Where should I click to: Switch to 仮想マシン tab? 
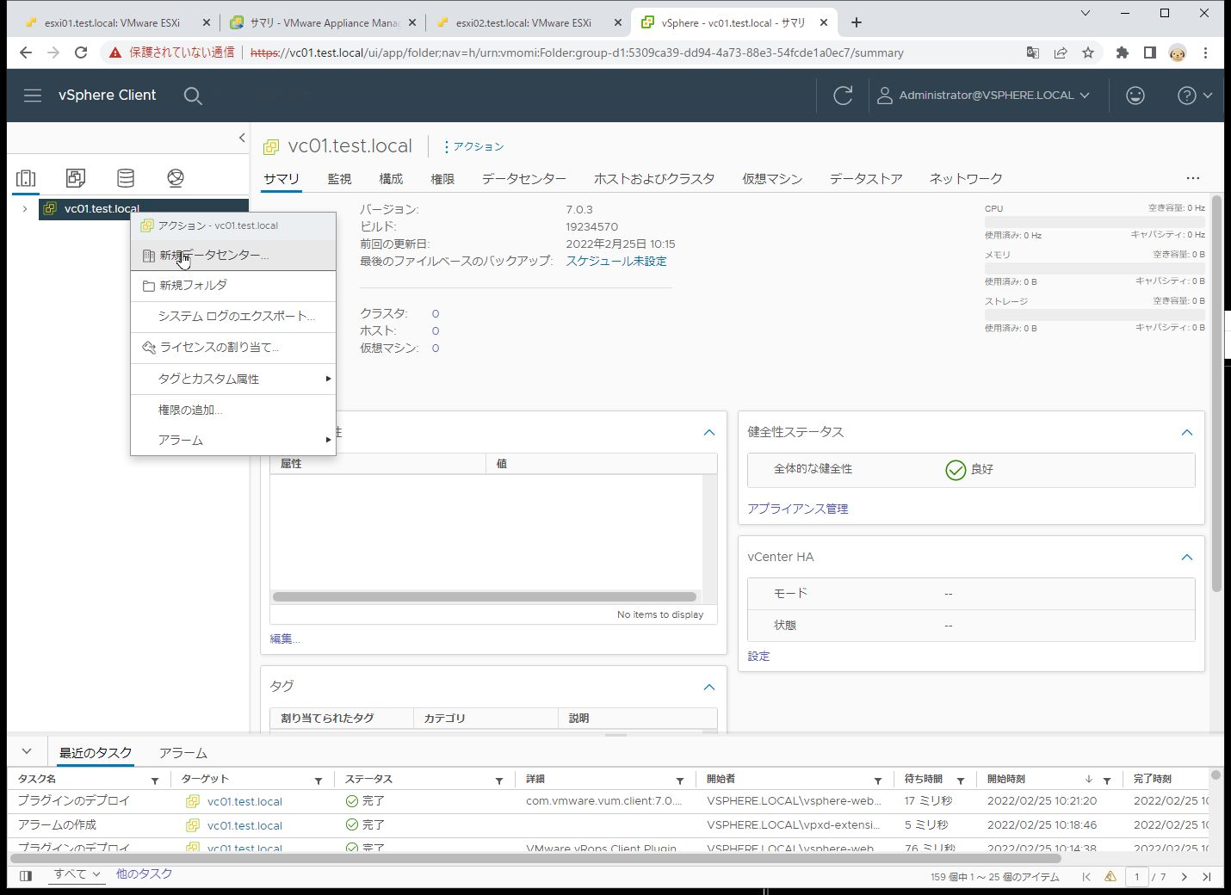(x=772, y=178)
